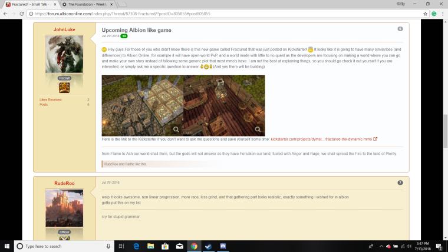Click magnifier icon on right screenshot
Screen dimensions: 448x252
(x=258, y=130)
